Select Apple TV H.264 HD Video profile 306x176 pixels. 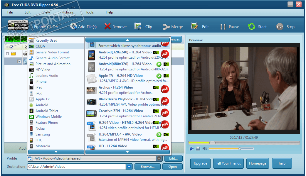[x=128, y=78]
